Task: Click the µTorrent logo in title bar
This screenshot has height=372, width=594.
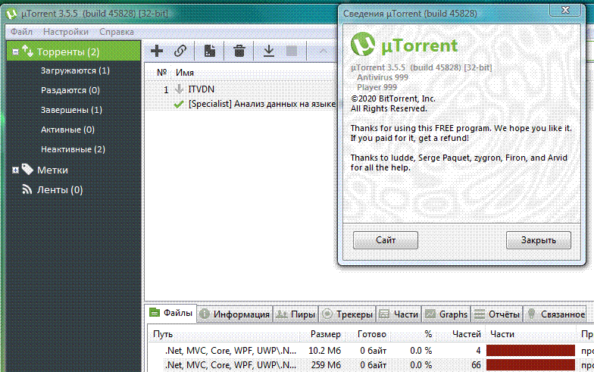Action: (12, 14)
